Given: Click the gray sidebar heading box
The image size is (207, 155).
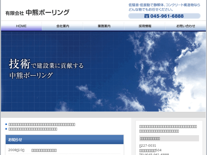Looking at the screenshot, I should 169,139.
